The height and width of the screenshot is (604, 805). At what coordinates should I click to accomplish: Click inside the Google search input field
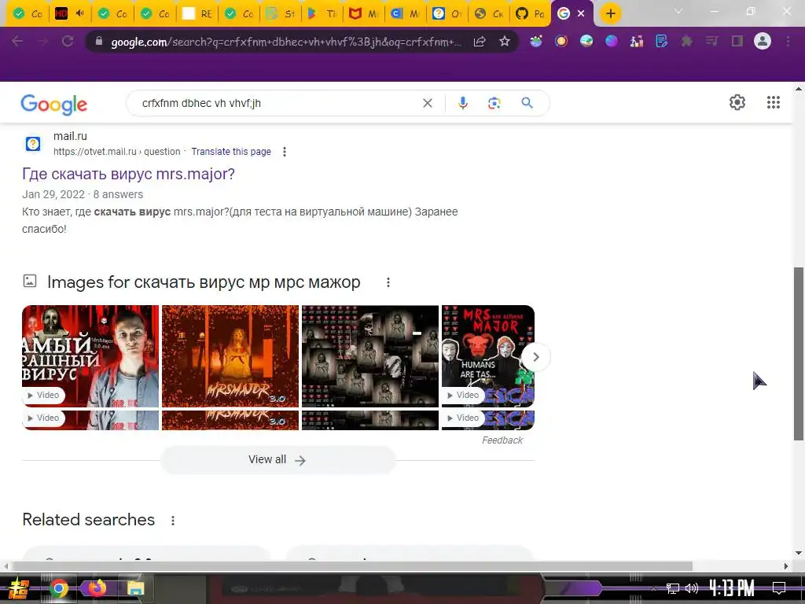[x=278, y=103]
